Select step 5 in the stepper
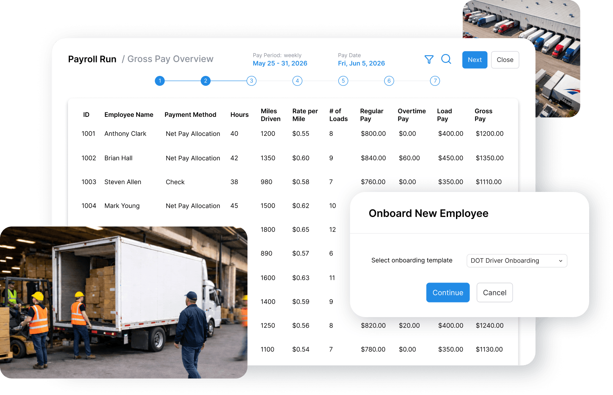Screen dimensions: 613x395 pyautogui.click(x=343, y=81)
